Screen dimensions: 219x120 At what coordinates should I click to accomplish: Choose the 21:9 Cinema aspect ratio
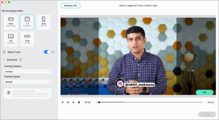pos(27,39)
